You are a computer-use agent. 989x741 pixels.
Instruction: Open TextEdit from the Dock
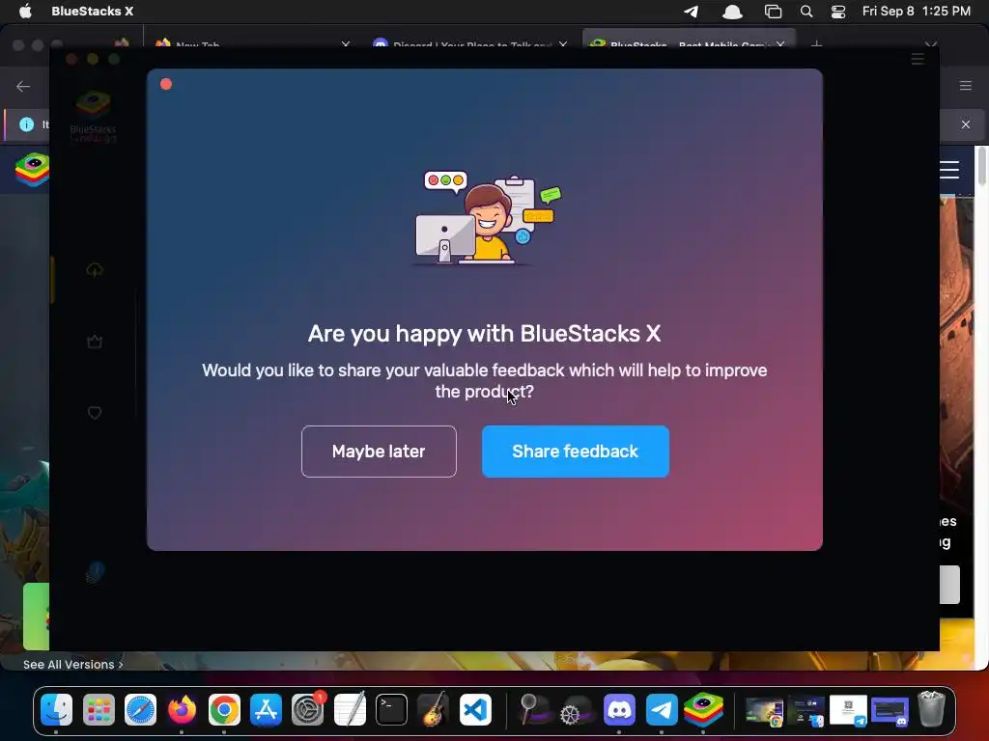(350, 710)
